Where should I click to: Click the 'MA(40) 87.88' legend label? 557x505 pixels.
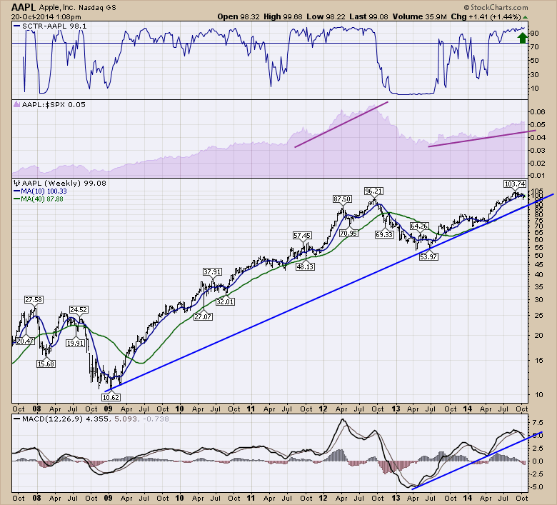click(x=42, y=199)
